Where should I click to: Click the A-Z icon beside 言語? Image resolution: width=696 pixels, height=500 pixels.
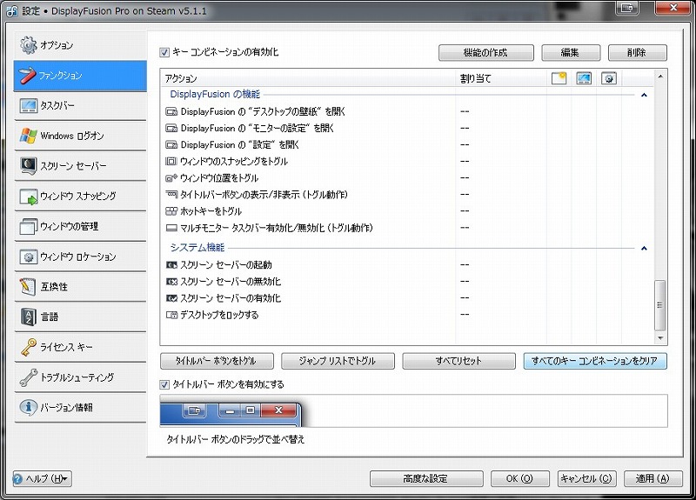(x=29, y=317)
